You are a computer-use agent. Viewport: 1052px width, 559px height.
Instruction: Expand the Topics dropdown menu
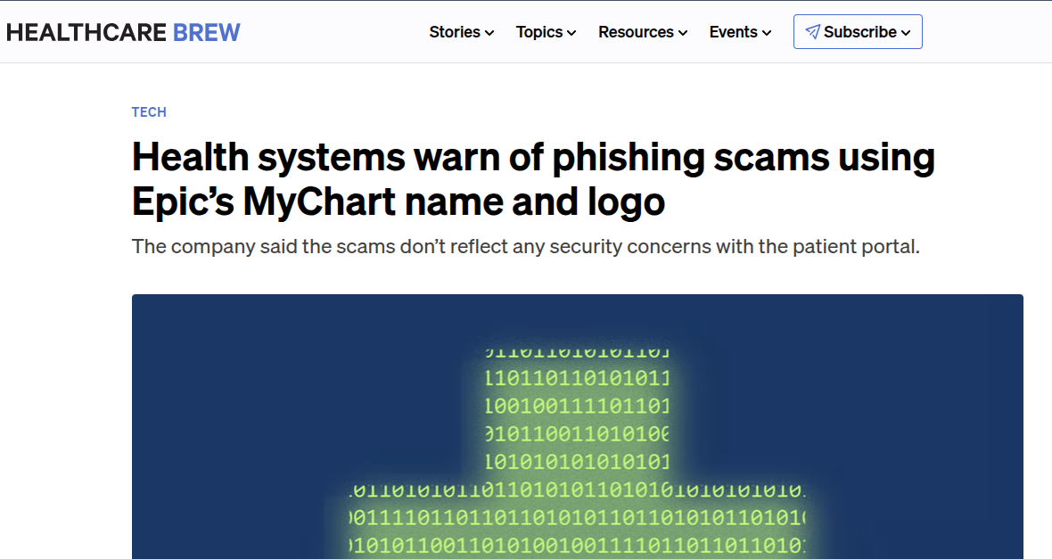click(547, 32)
